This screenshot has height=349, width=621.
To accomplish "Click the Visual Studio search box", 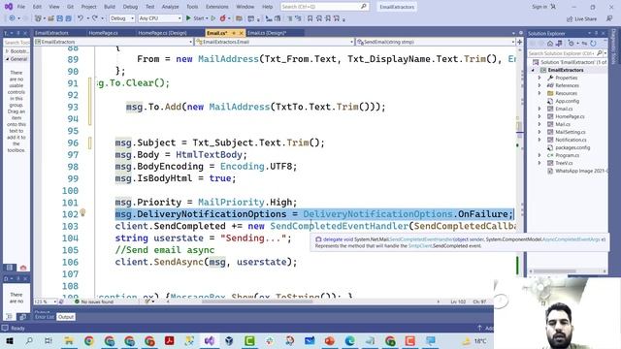I will [x=324, y=7].
